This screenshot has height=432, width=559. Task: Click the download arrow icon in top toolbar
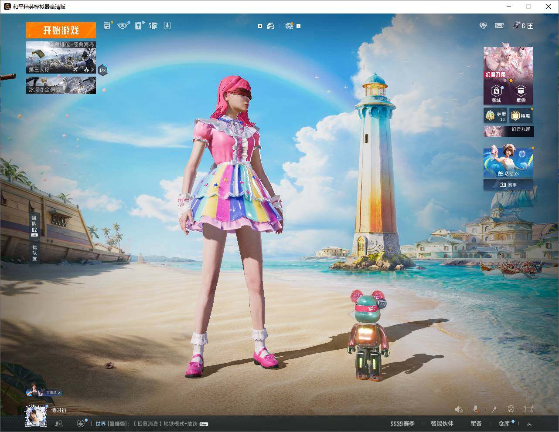coord(167,26)
